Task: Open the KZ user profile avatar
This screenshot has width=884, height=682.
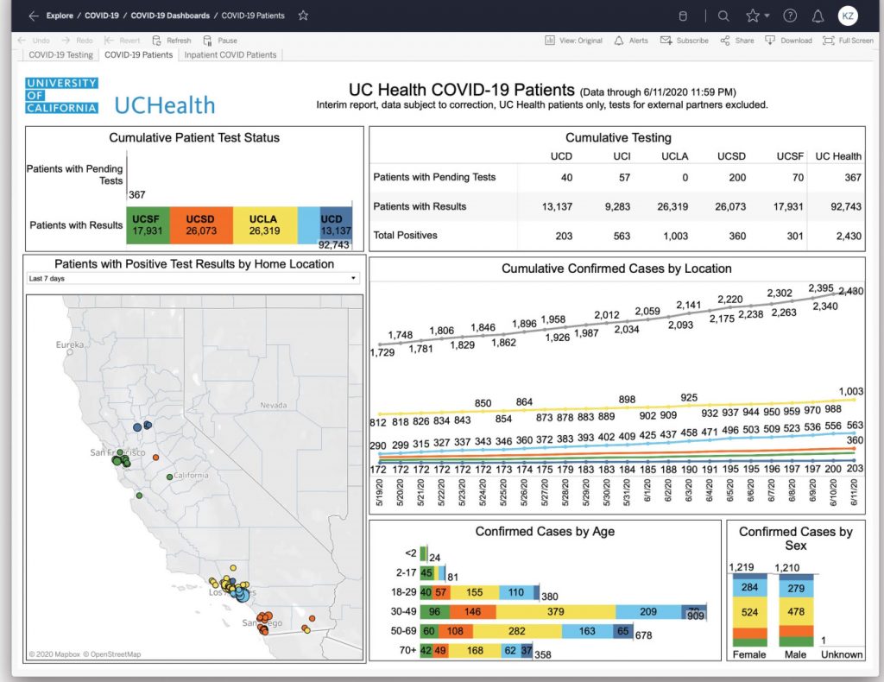Action: (x=848, y=16)
